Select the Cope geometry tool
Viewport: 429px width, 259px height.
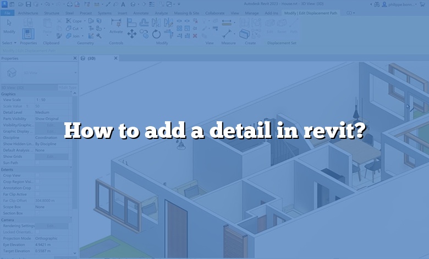(74, 21)
